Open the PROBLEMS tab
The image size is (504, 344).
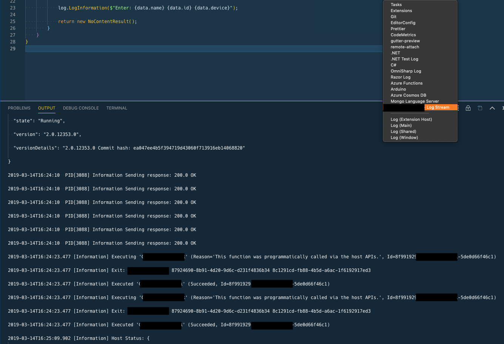(x=19, y=108)
